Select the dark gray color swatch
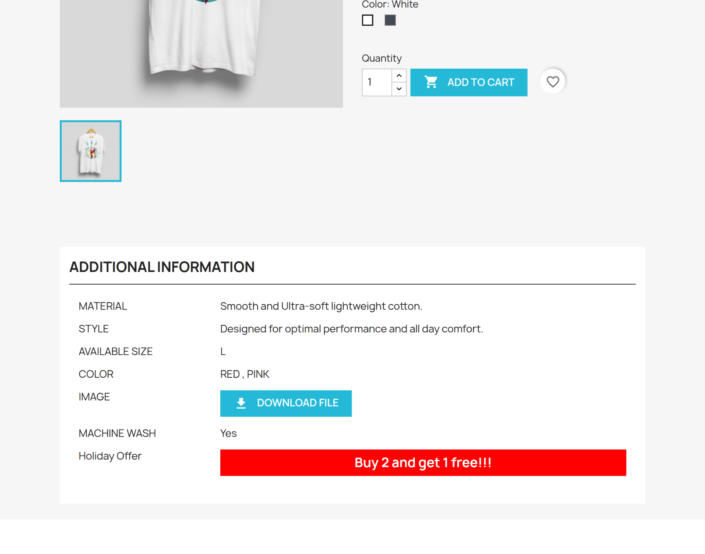Viewport: 705px width, 554px height. tap(390, 20)
